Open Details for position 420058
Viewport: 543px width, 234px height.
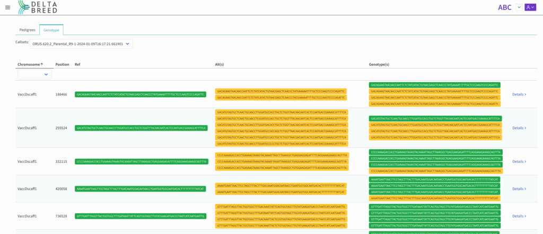pos(519,189)
